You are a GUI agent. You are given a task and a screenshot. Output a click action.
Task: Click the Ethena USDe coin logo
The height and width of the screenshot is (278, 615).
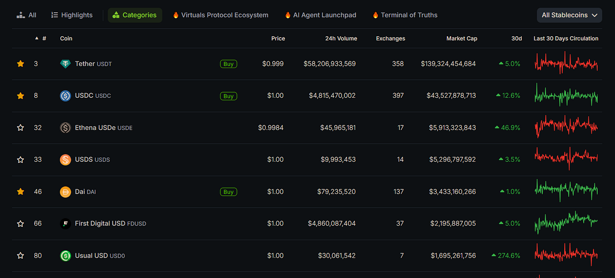point(65,128)
